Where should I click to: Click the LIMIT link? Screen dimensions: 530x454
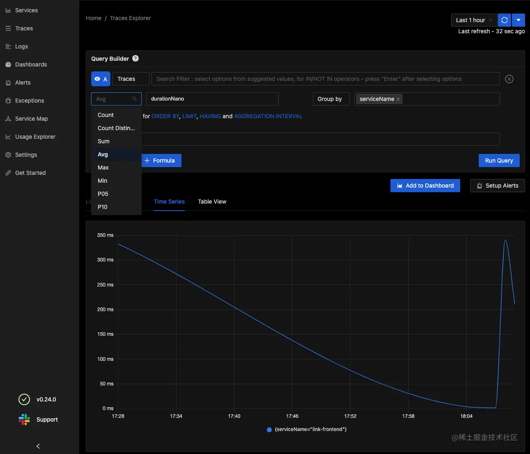(x=189, y=116)
